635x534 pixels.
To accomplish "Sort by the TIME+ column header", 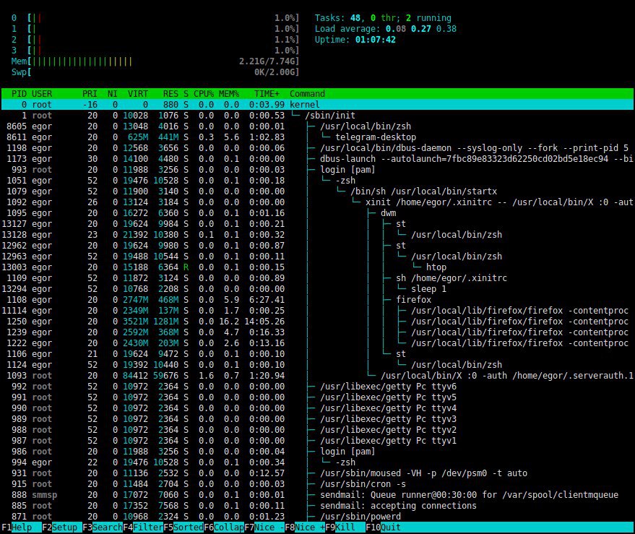I will tap(267, 94).
